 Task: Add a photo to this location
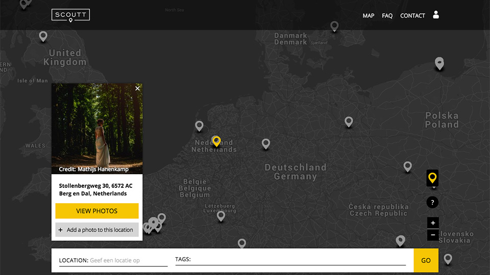97,230
